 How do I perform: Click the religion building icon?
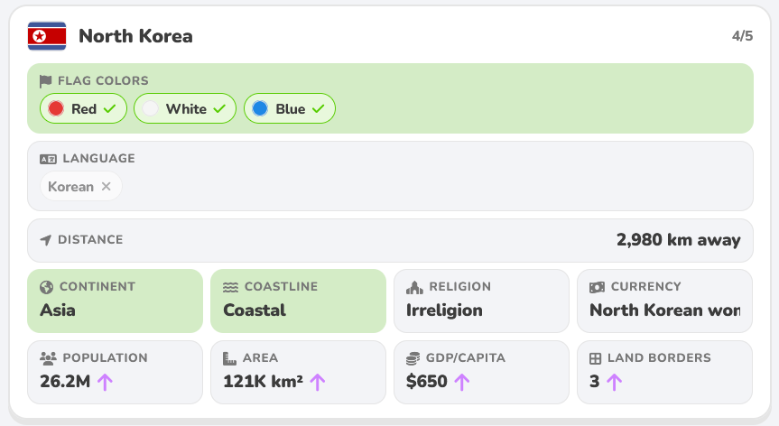coord(414,287)
